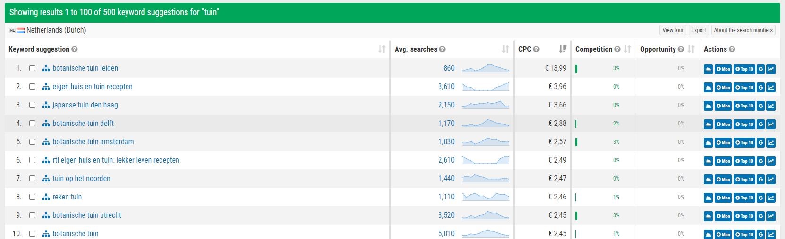Tick checkbox for 'japanse tuin den haag'
Screen dimensions: 785x239
tap(32, 105)
